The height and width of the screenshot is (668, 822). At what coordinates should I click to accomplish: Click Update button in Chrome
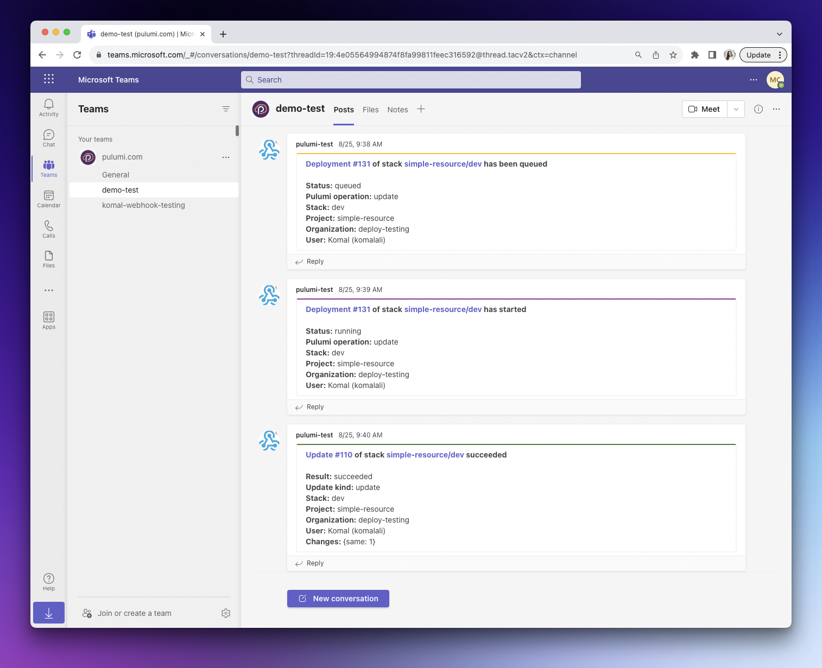point(758,55)
